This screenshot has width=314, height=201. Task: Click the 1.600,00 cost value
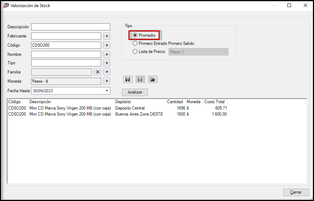(x=220, y=114)
